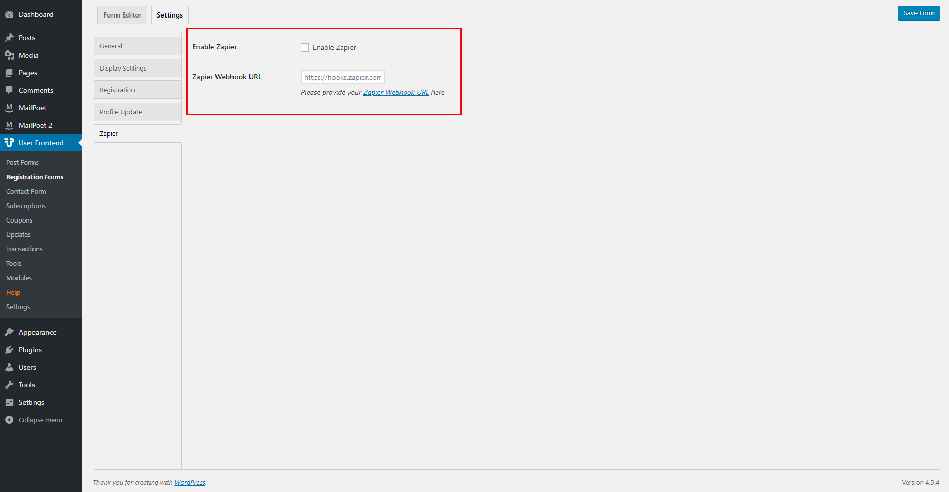Select the Zapier settings section
The image size is (949, 492).
pos(138,133)
